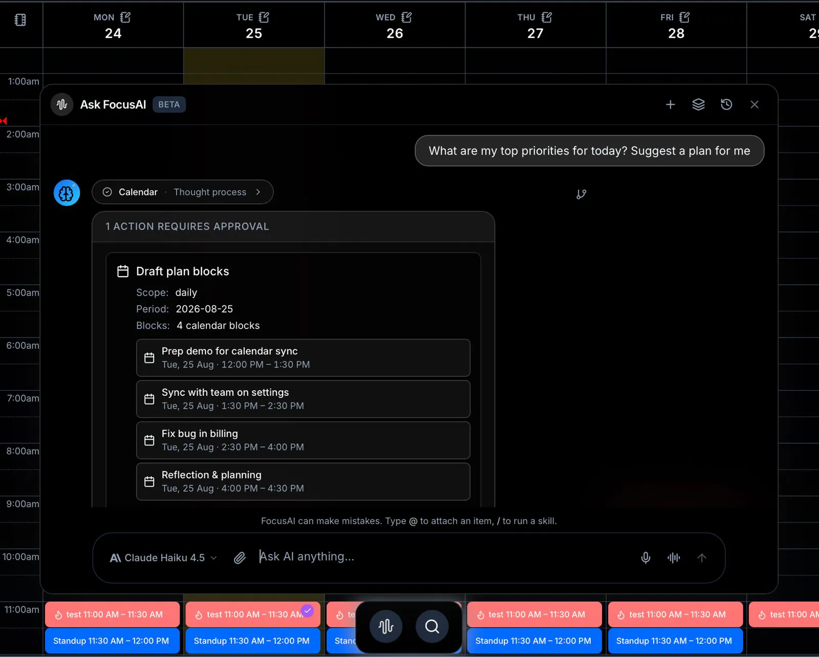Click the search magnifier in bottom dock
The height and width of the screenshot is (657, 819).
click(432, 626)
